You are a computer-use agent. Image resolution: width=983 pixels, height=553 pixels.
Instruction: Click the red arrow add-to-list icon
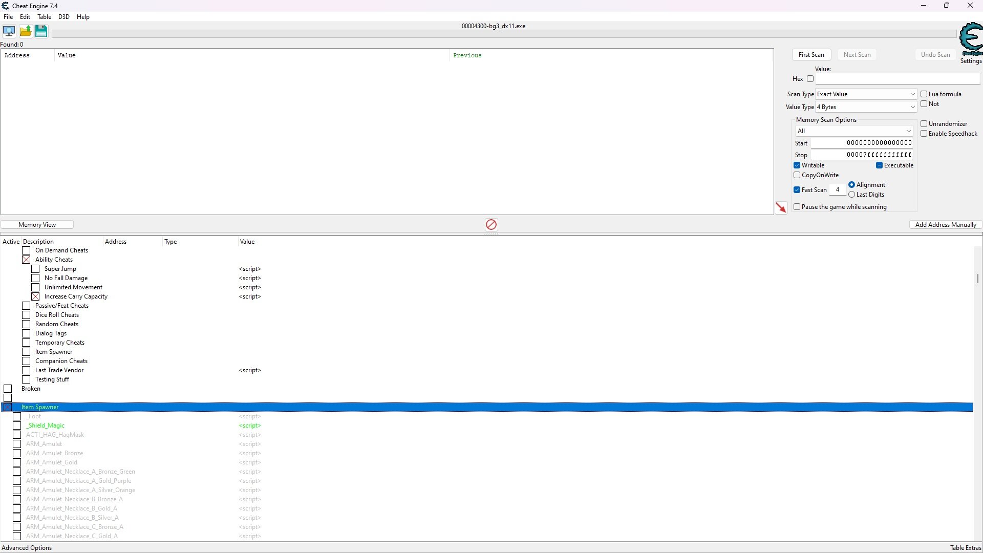(x=781, y=207)
